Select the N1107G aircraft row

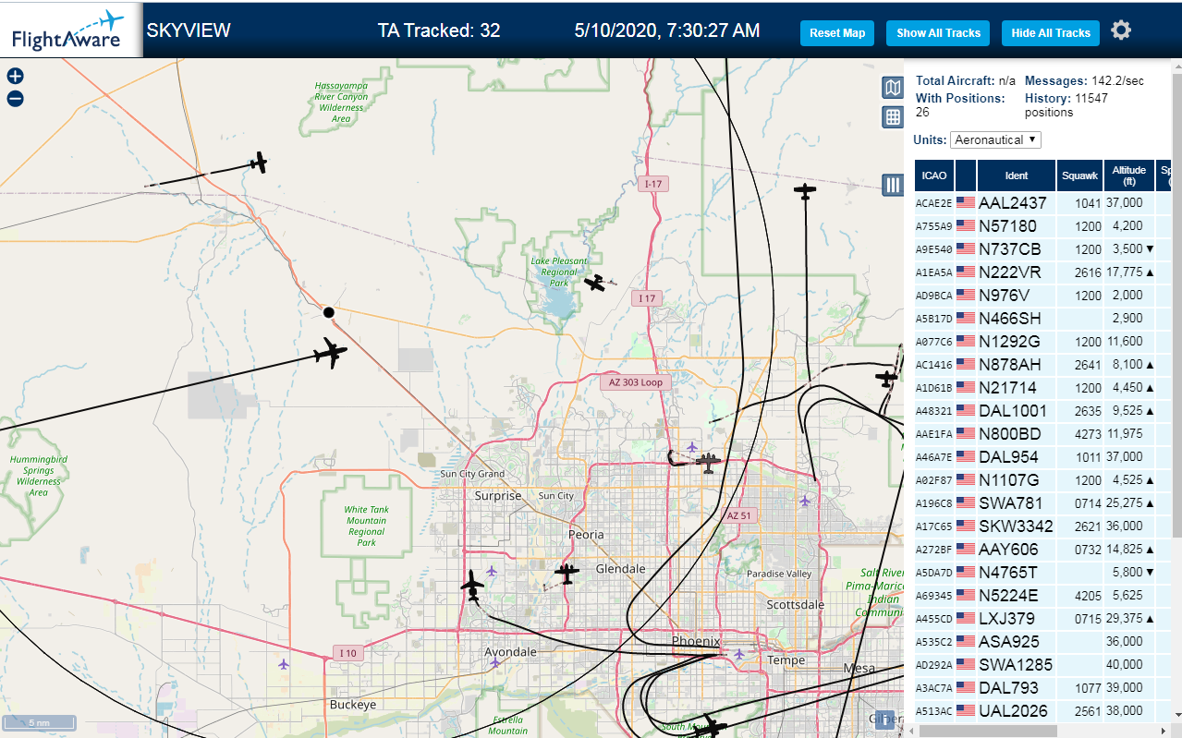pos(1042,480)
